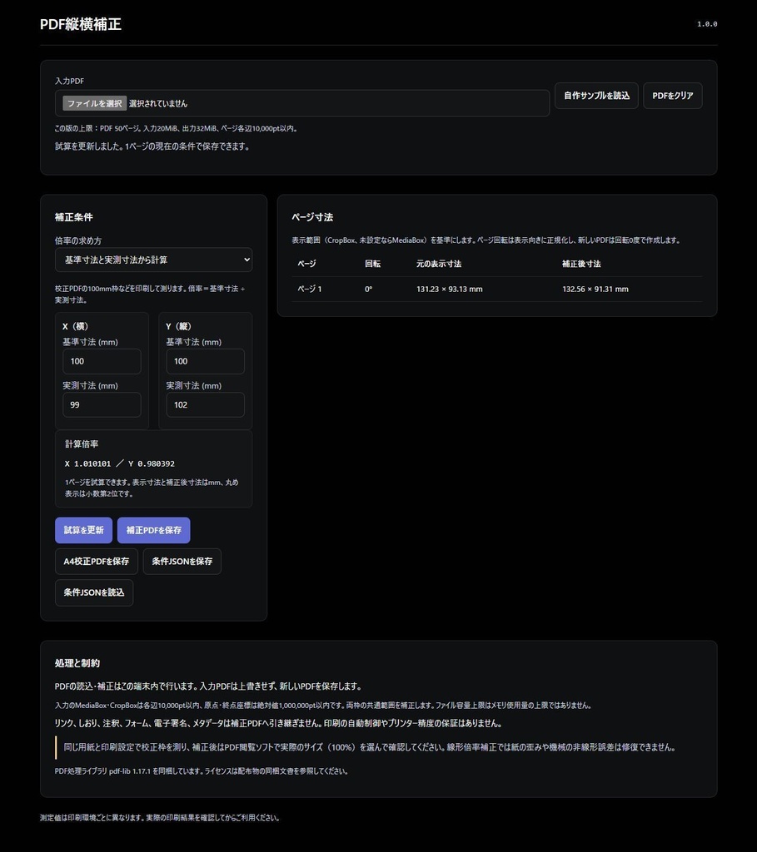Click the pdf-lib 1.17.1 library note
The width and height of the screenshot is (757, 852).
tap(202, 771)
